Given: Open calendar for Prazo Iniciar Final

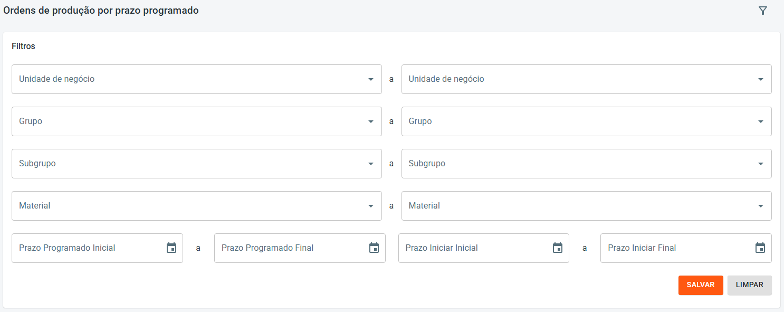Looking at the screenshot, I should 760,248.
